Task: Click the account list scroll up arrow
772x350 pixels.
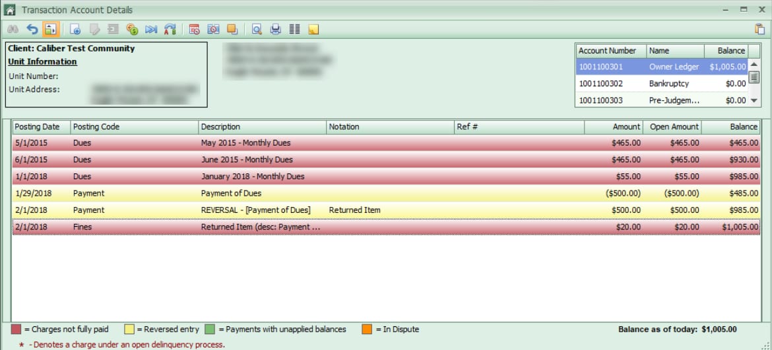Action: tap(754, 65)
